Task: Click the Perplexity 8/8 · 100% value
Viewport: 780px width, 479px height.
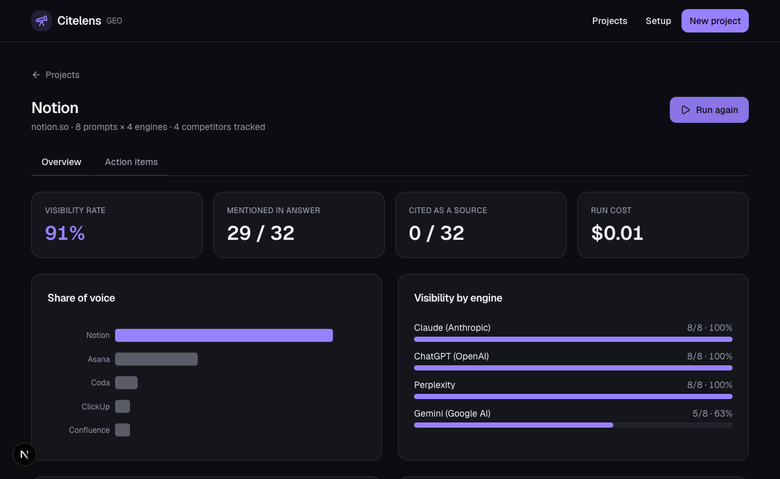Action: [710, 385]
